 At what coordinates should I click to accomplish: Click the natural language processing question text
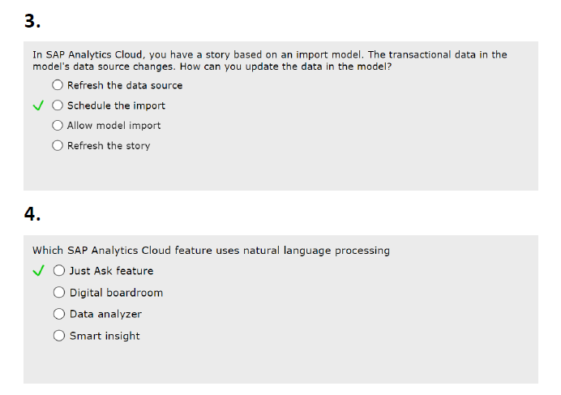pyautogui.click(x=211, y=251)
